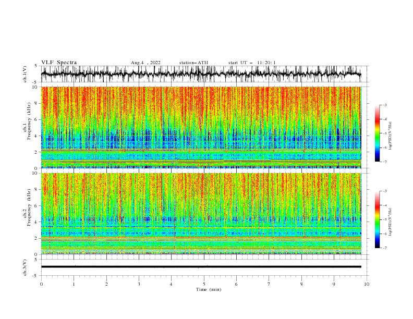Click the ch.1 "Frequency (kHz)" axis label

29,121
